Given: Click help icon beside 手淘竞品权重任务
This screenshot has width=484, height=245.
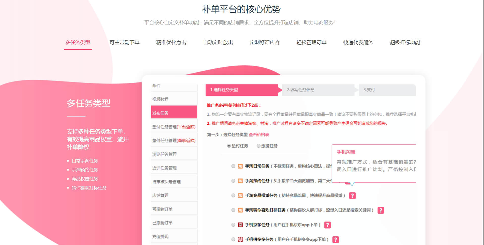Looking at the screenshot, I should click(x=352, y=196).
